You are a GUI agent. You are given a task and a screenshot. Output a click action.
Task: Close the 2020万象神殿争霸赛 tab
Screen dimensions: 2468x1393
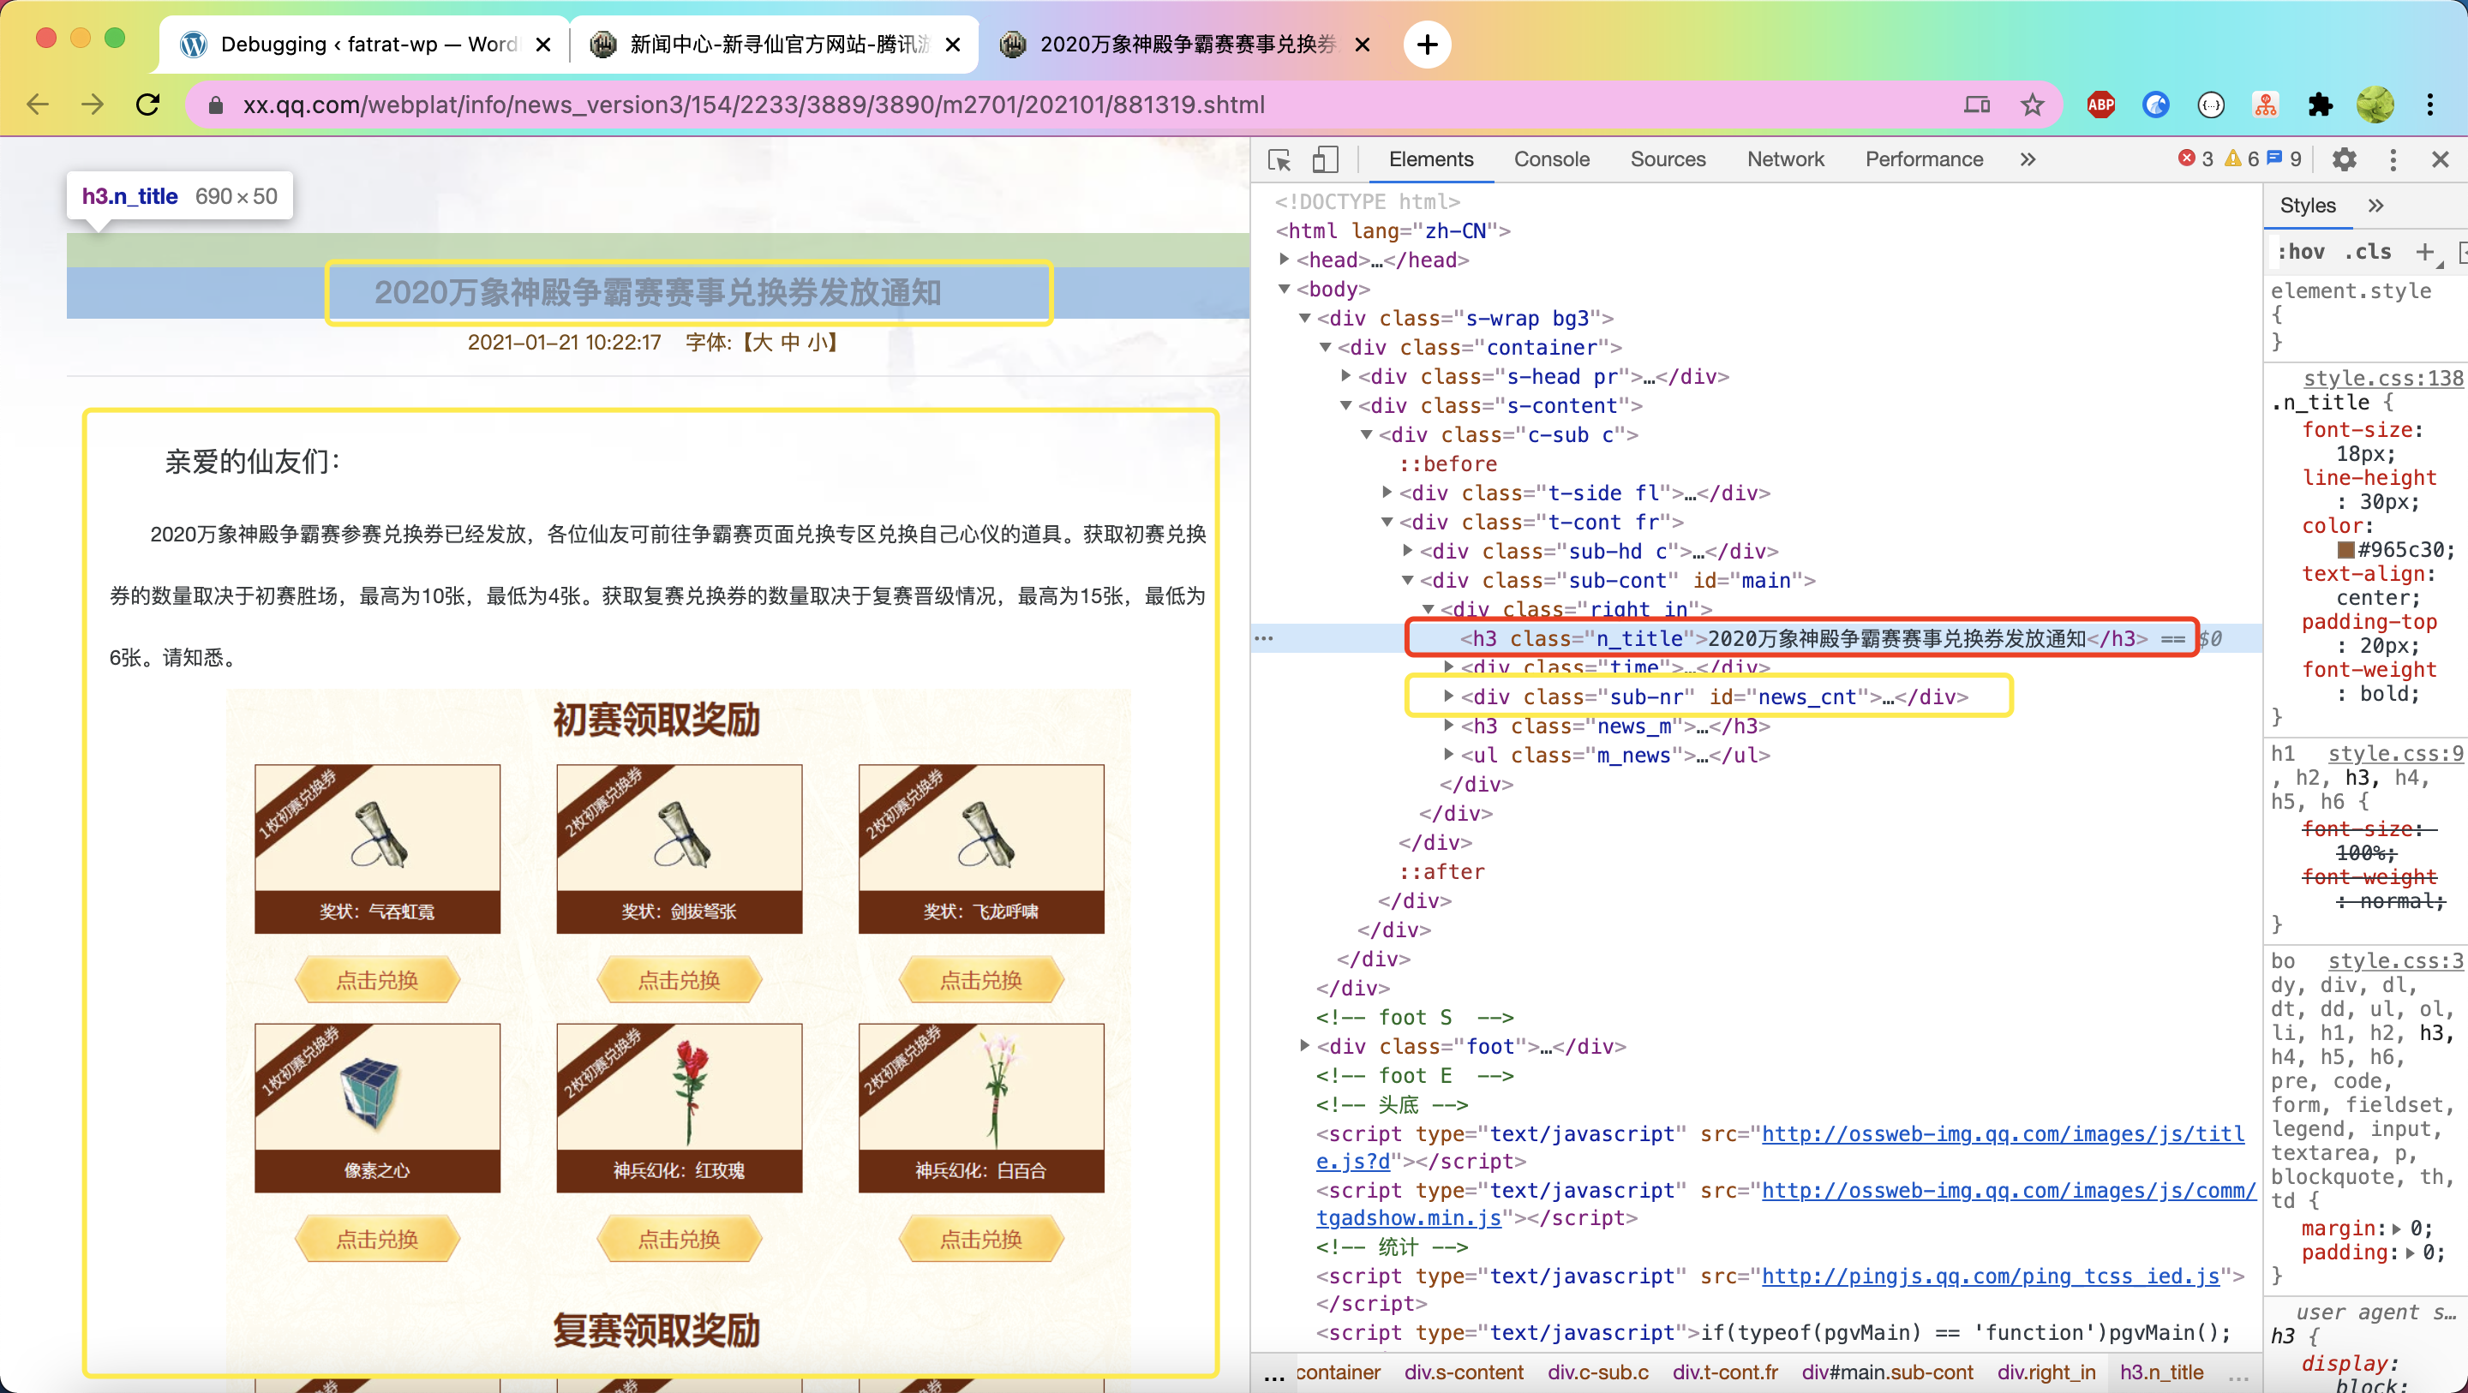[x=1363, y=44]
